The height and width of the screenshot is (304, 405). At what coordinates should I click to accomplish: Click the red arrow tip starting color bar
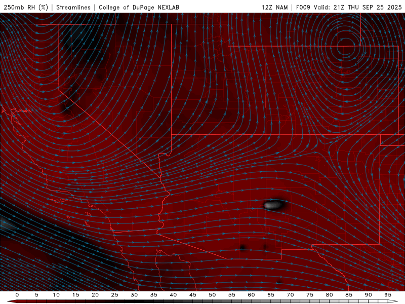pyautogui.click(x=12, y=301)
